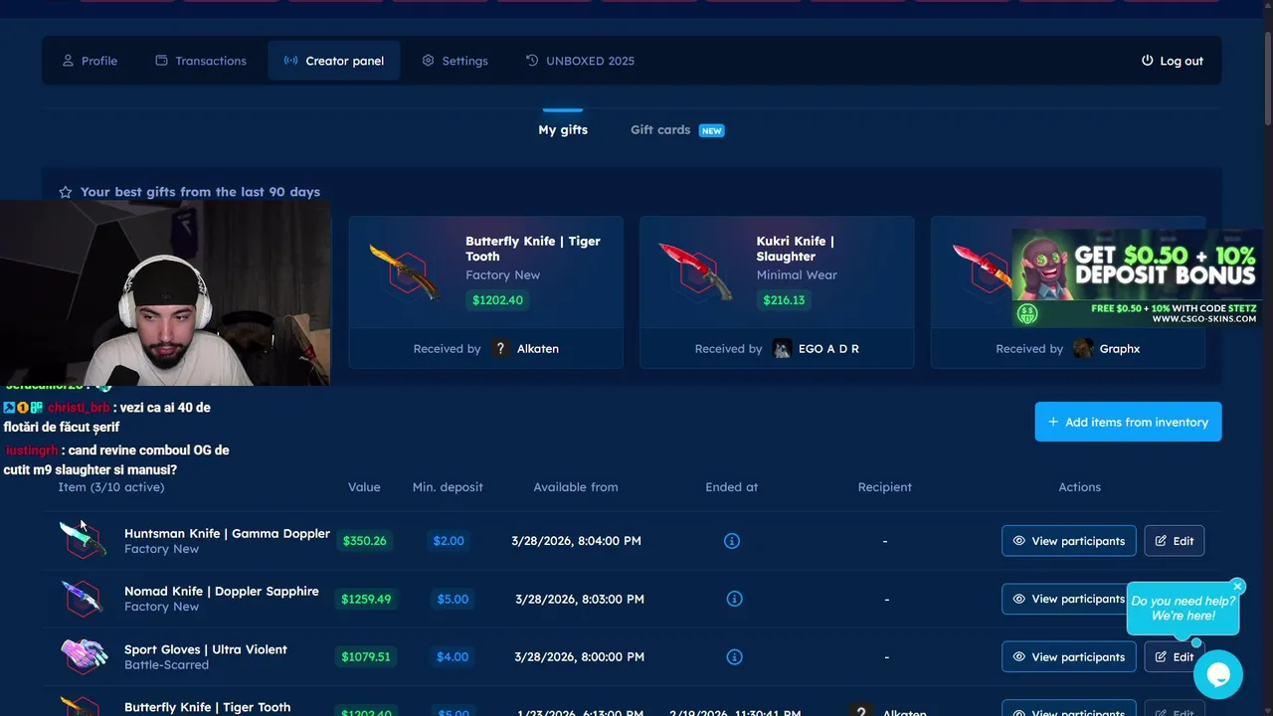Click the Value column header
1273x716 pixels.
coord(364,487)
